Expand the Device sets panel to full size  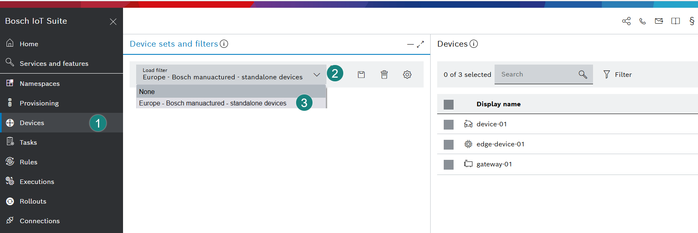point(420,44)
